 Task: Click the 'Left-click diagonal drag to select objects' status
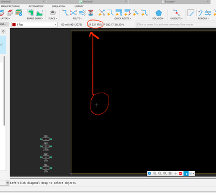(x=43, y=183)
